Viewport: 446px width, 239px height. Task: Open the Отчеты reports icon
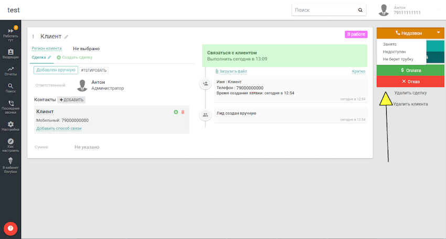10,69
